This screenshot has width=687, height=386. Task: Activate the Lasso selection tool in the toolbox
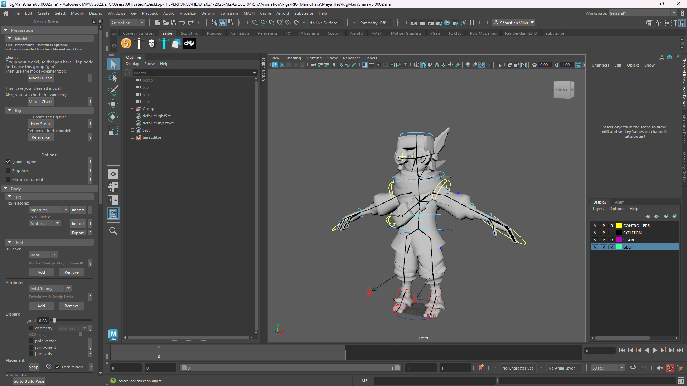113,78
